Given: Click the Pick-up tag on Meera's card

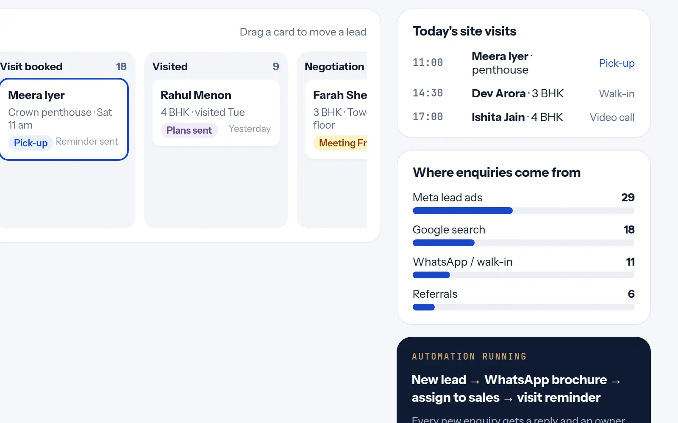Looking at the screenshot, I should pyautogui.click(x=31, y=143).
